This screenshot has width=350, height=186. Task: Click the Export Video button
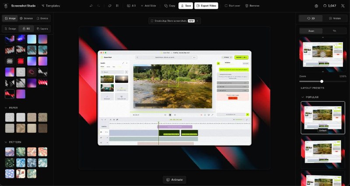pyautogui.click(x=206, y=6)
